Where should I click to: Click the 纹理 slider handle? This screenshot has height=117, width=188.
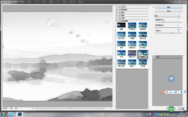pos(173,33)
